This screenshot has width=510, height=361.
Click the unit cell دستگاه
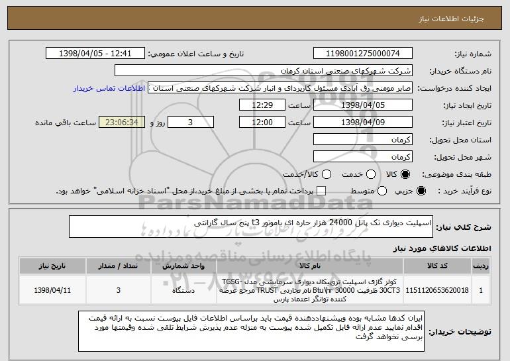(x=183, y=290)
